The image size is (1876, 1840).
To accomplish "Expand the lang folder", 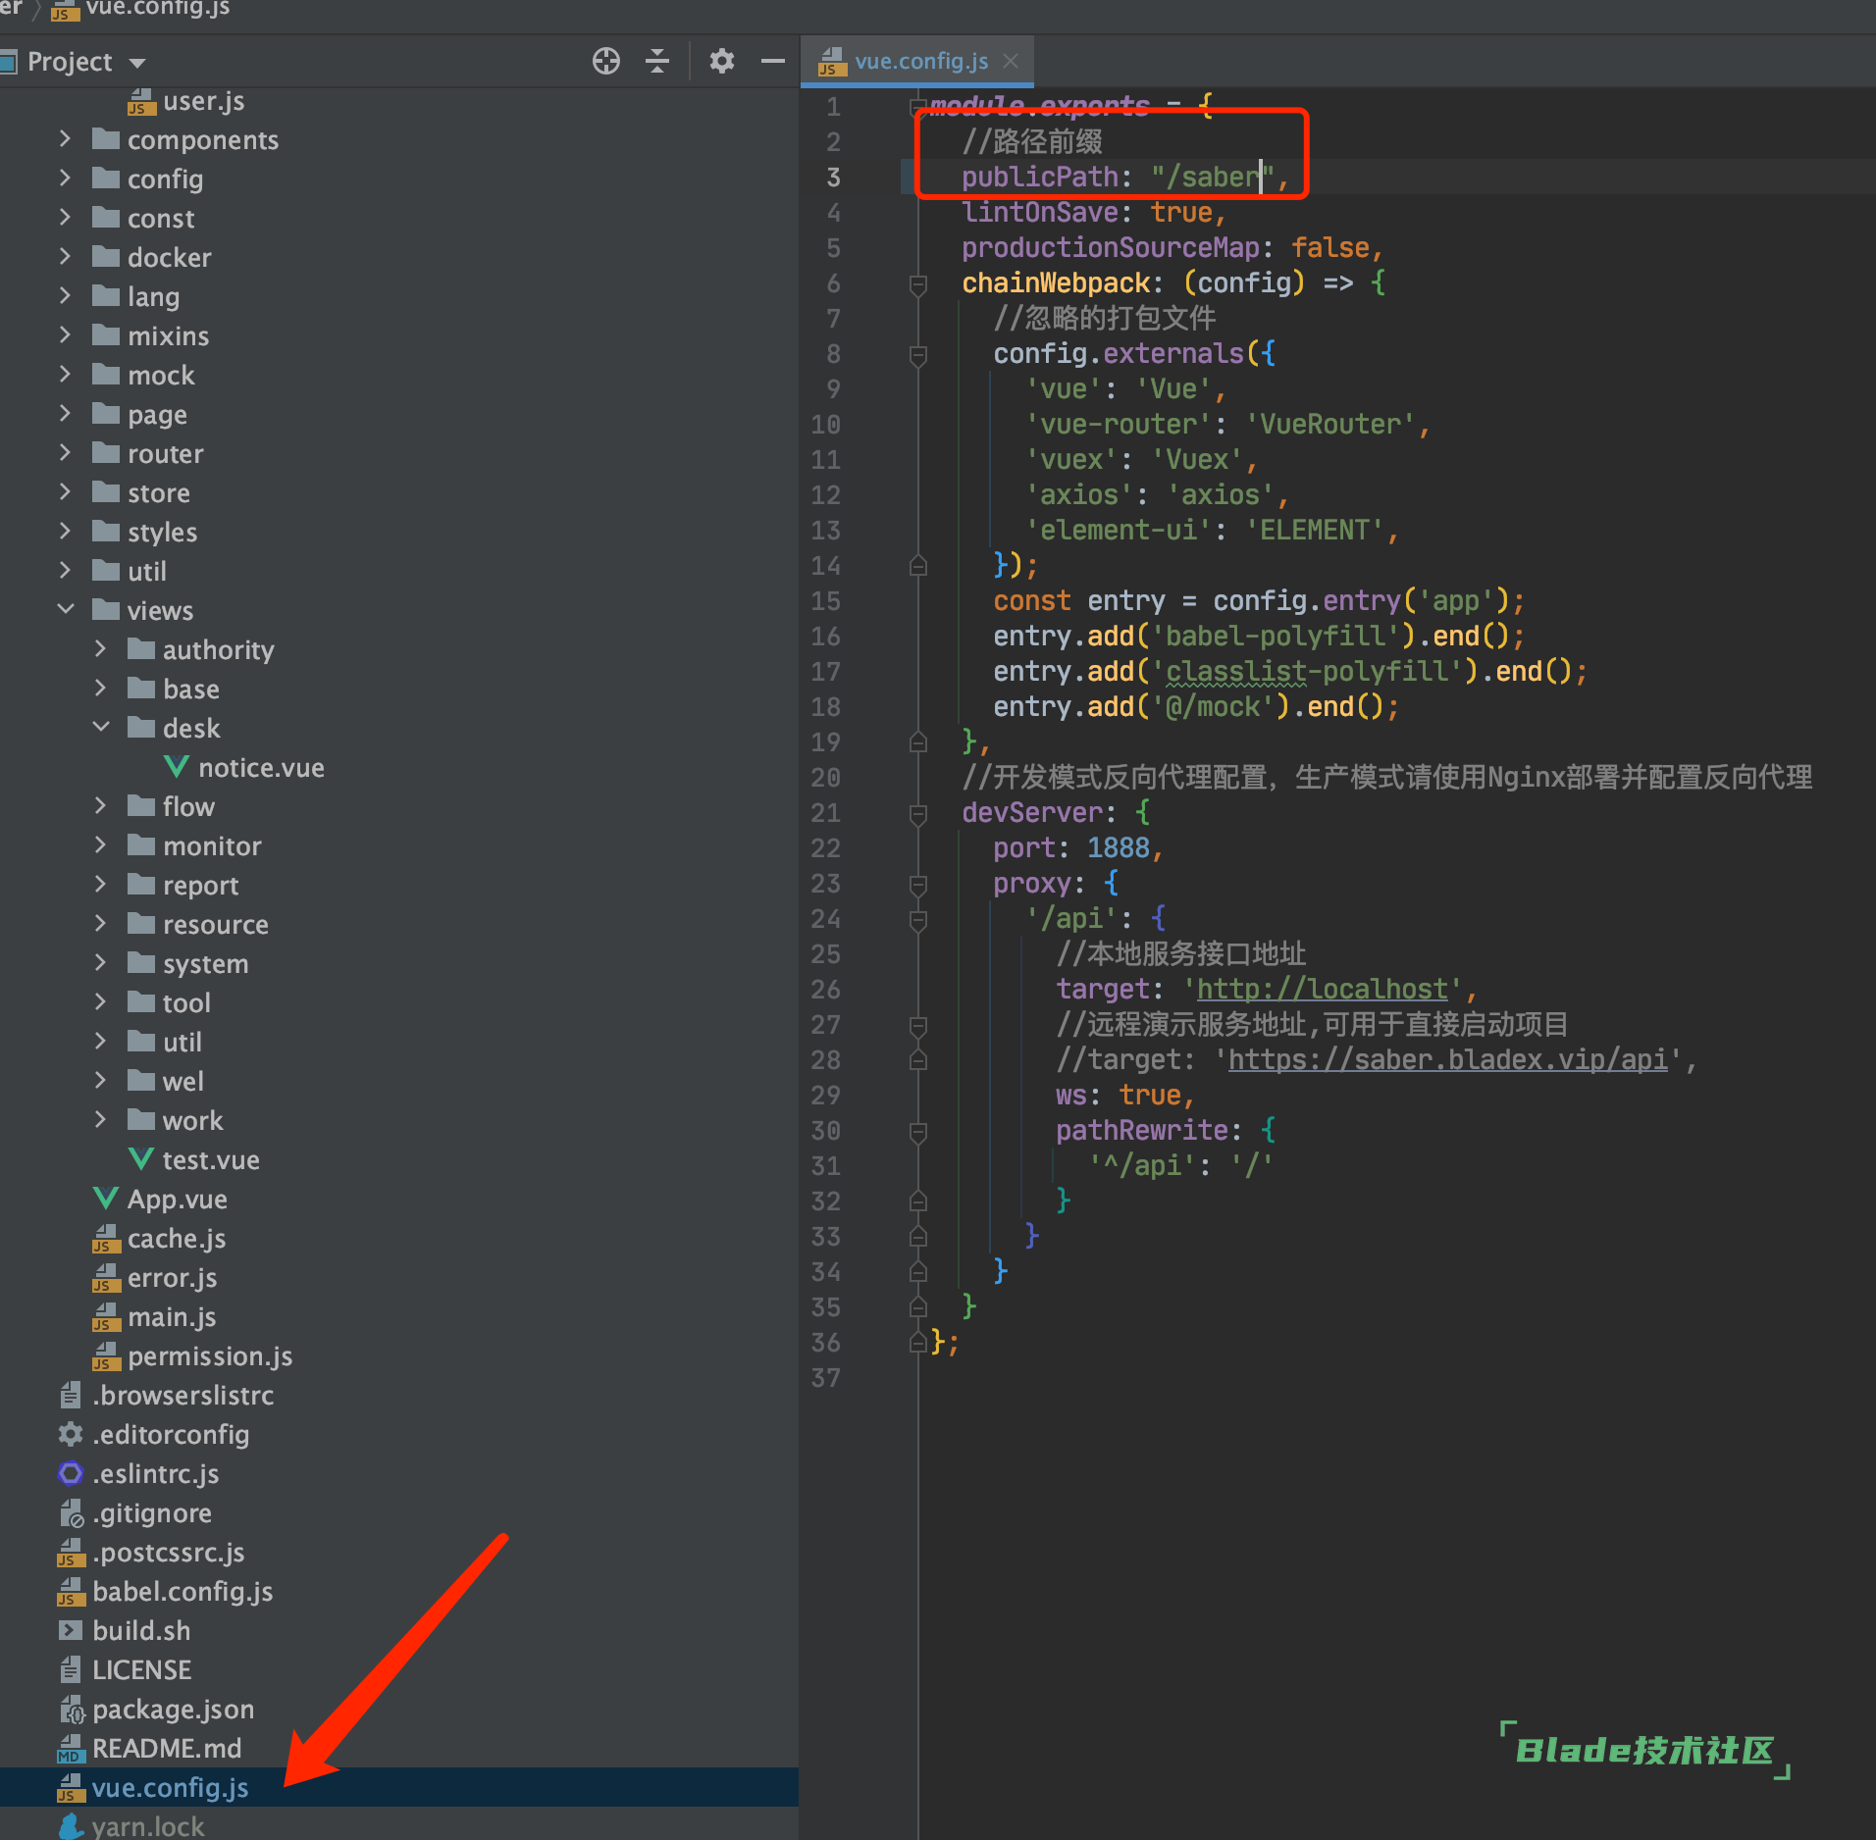I will 65,296.
